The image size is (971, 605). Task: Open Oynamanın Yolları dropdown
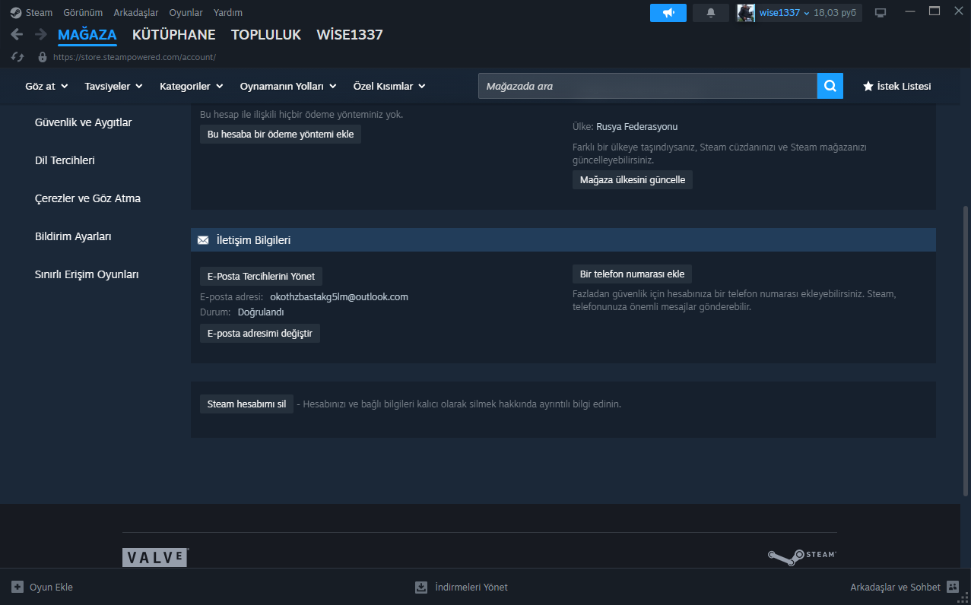288,87
